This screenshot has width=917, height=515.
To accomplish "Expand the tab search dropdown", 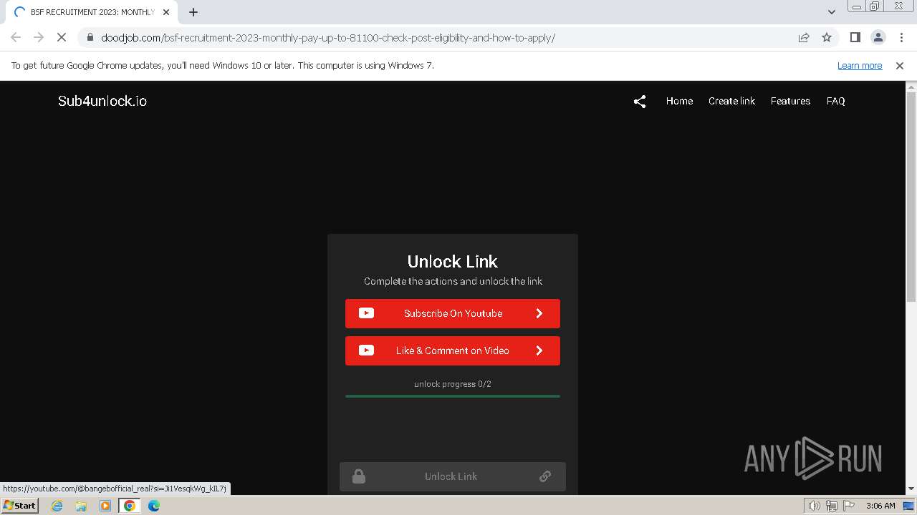I will (831, 12).
